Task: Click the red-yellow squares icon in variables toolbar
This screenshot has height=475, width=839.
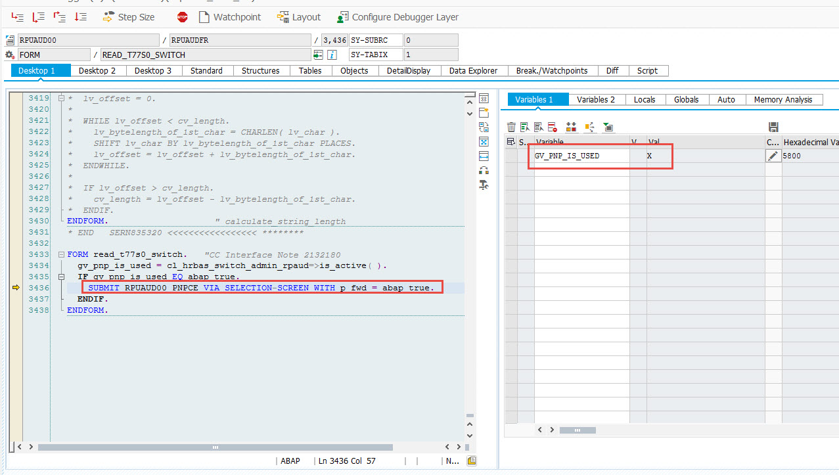Action: pyautogui.click(x=571, y=127)
